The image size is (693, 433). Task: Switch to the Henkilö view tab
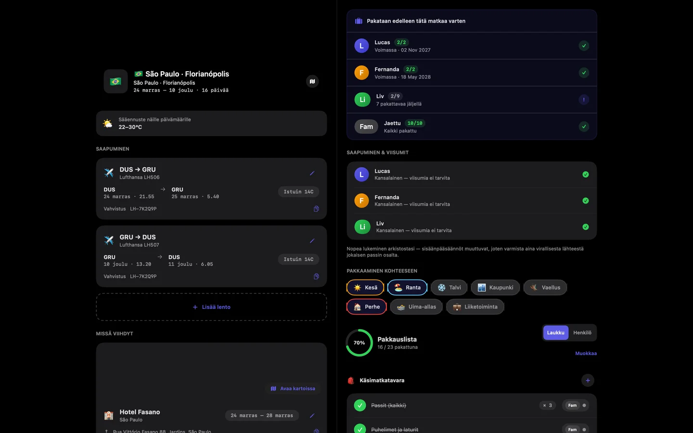(x=582, y=333)
